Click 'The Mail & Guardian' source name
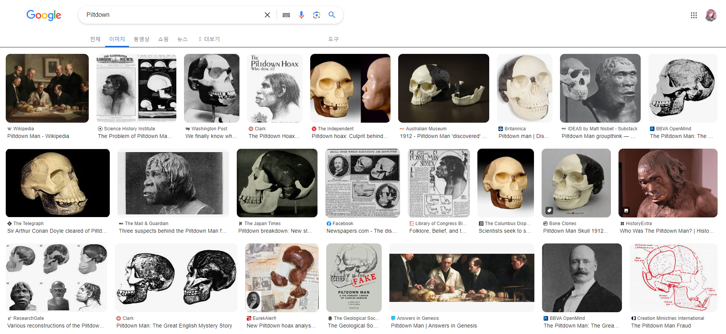This screenshot has height=334, width=726. click(x=147, y=224)
